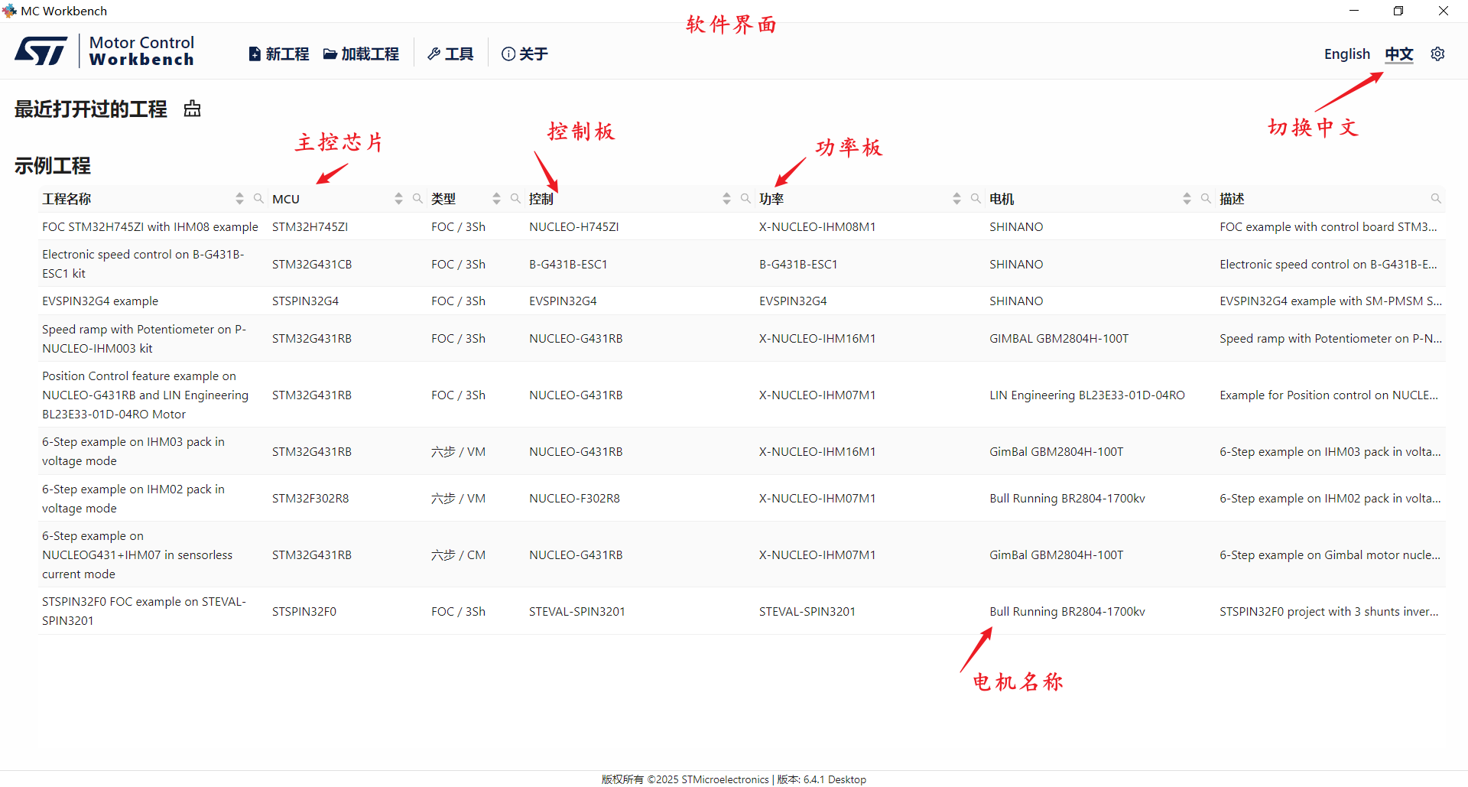Open the 工具 menu
The image size is (1468, 787).
(450, 54)
